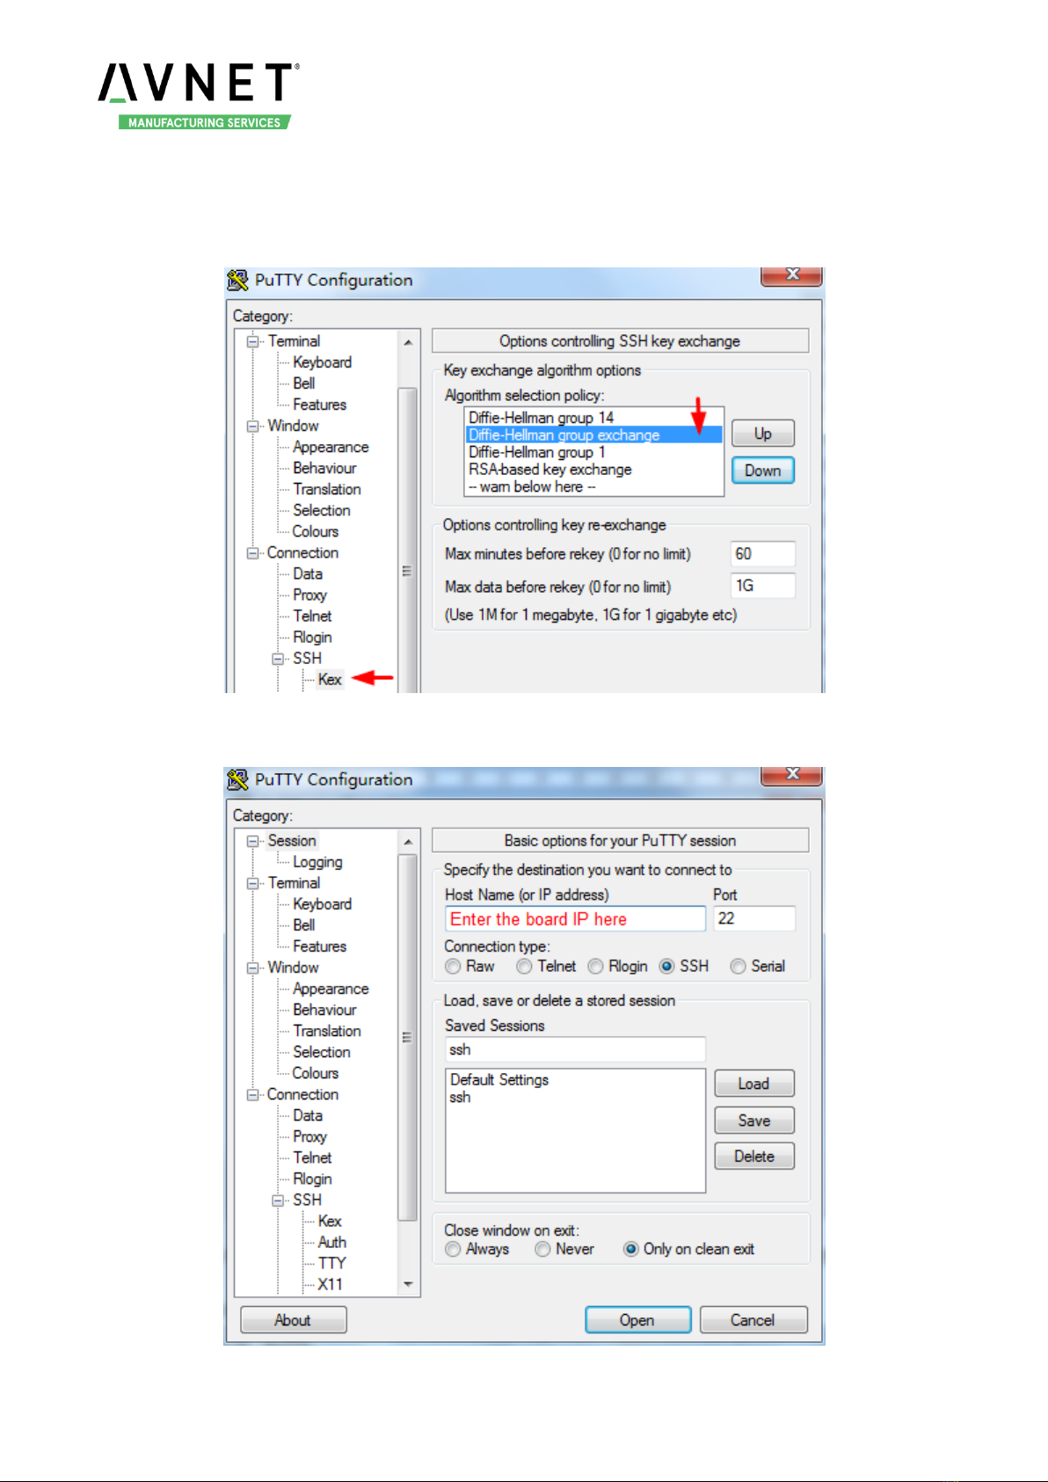Open Colours category in upper window
The image size is (1048, 1482).
(x=315, y=531)
